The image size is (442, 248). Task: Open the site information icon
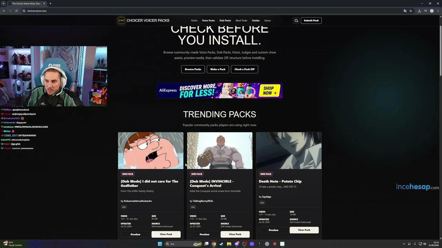coord(24,11)
